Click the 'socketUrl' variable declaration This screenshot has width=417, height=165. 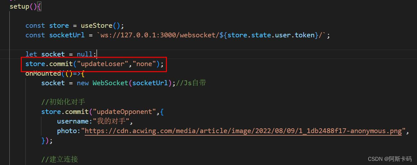click(67, 35)
